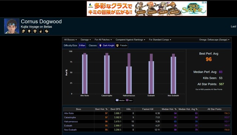The image size is (237, 135).
Task: Click the fastest kill time 6:38
Action: (157, 113)
